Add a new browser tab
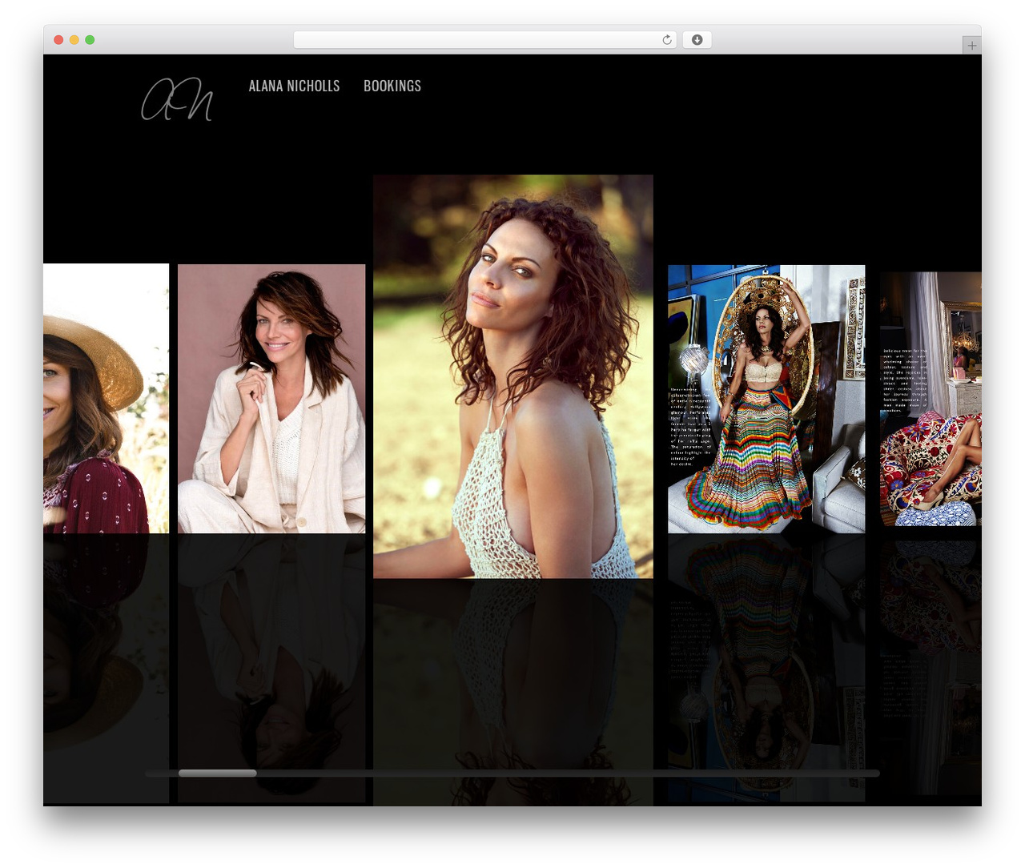Viewport: 1025px width, 868px height. [x=971, y=46]
